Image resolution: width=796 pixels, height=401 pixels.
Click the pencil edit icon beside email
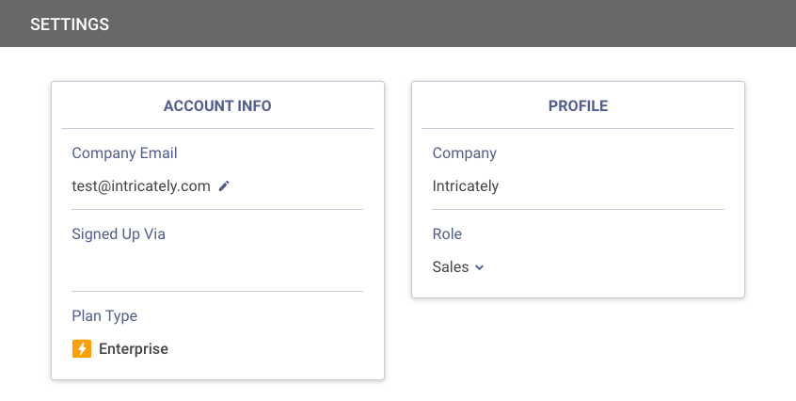click(224, 186)
